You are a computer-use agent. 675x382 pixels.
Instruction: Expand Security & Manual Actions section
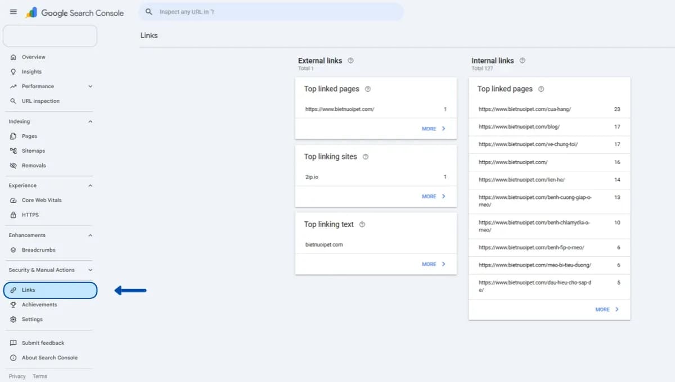[91, 270]
